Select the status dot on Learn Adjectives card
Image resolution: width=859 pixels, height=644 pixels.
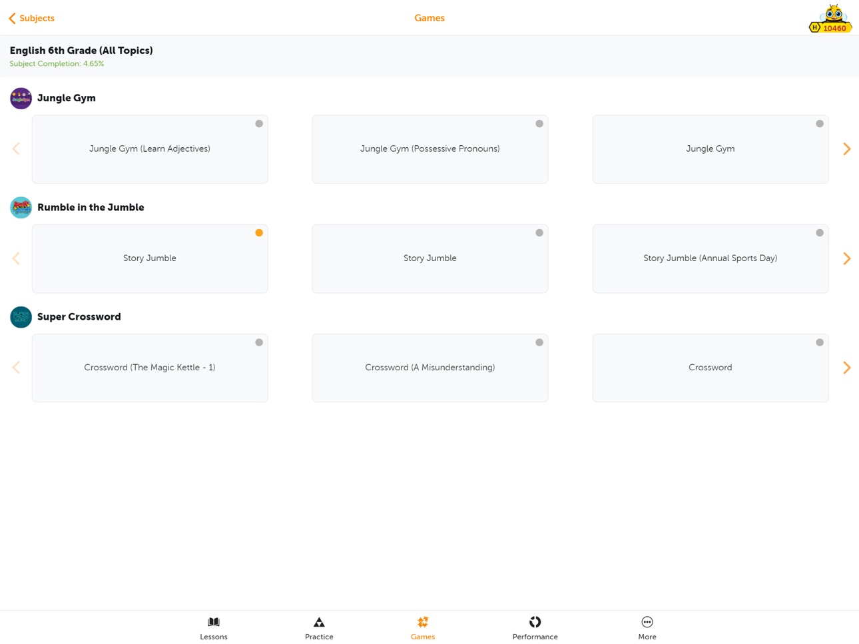pos(259,124)
